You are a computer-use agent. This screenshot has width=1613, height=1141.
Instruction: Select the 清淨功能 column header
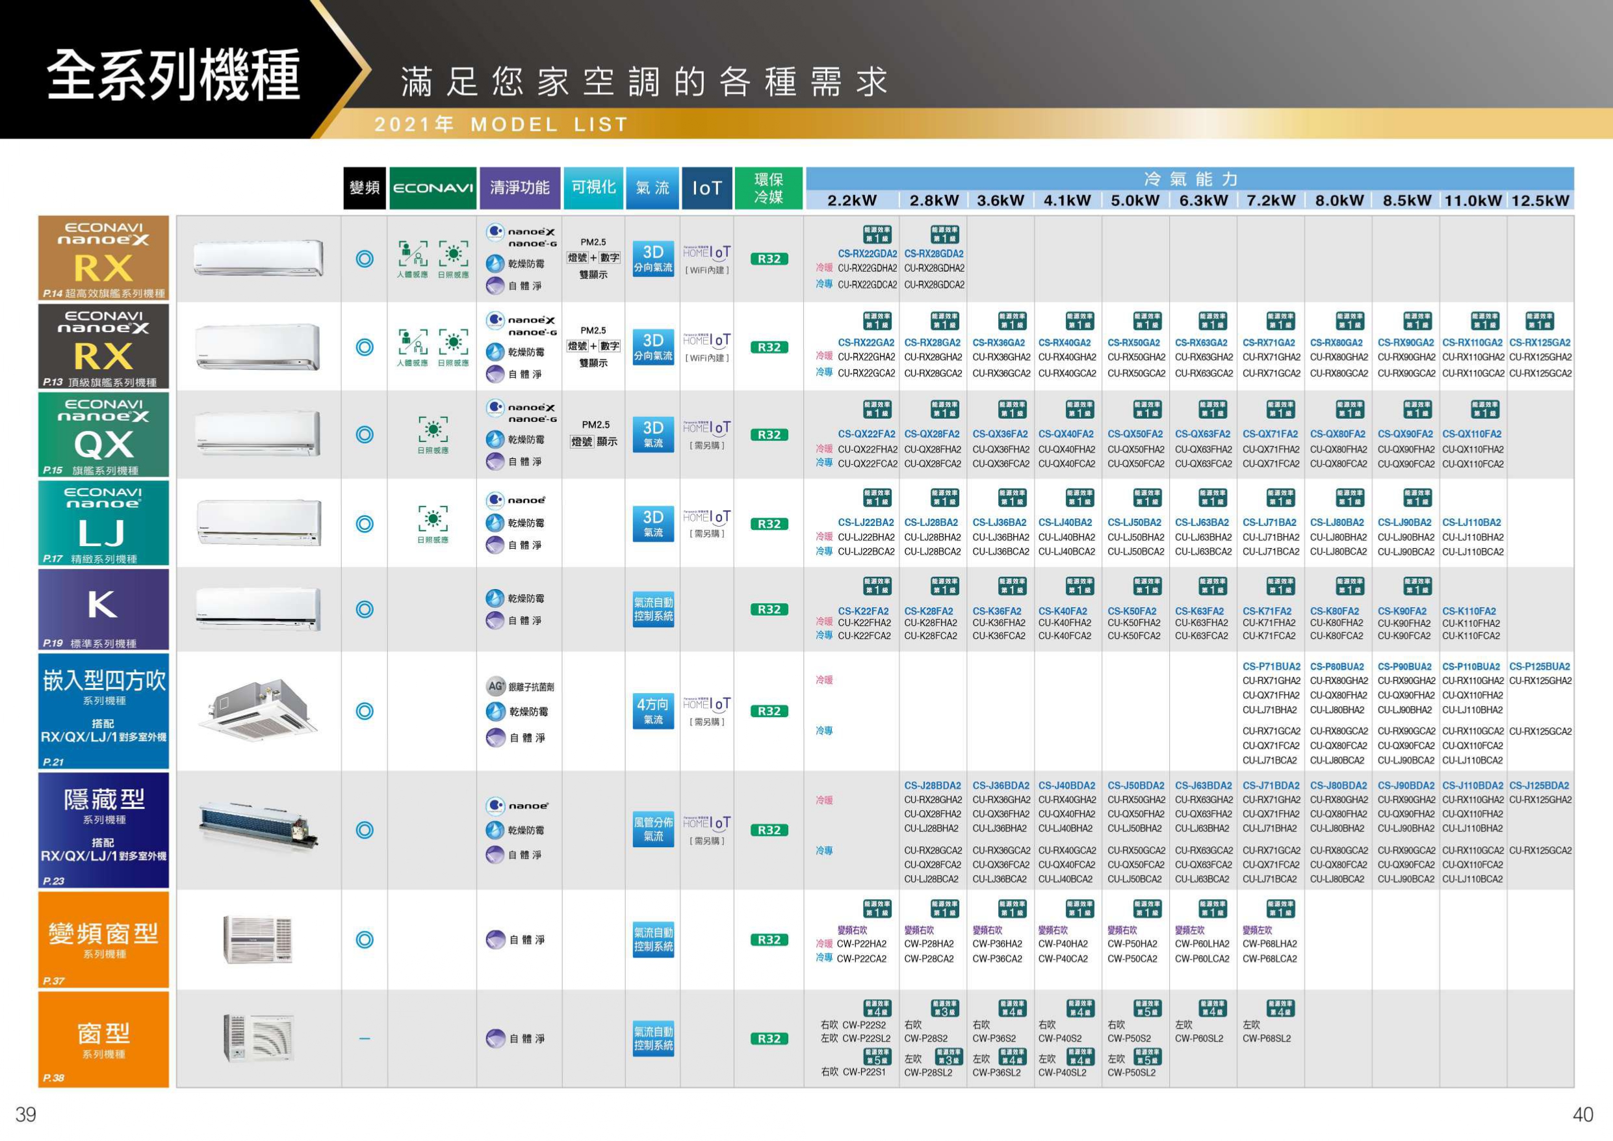point(520,188)
